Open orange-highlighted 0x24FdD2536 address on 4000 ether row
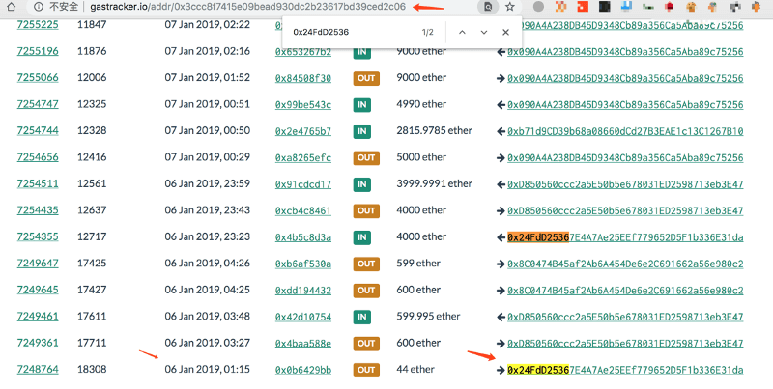773x389 pixels. (x=625, y=237)
